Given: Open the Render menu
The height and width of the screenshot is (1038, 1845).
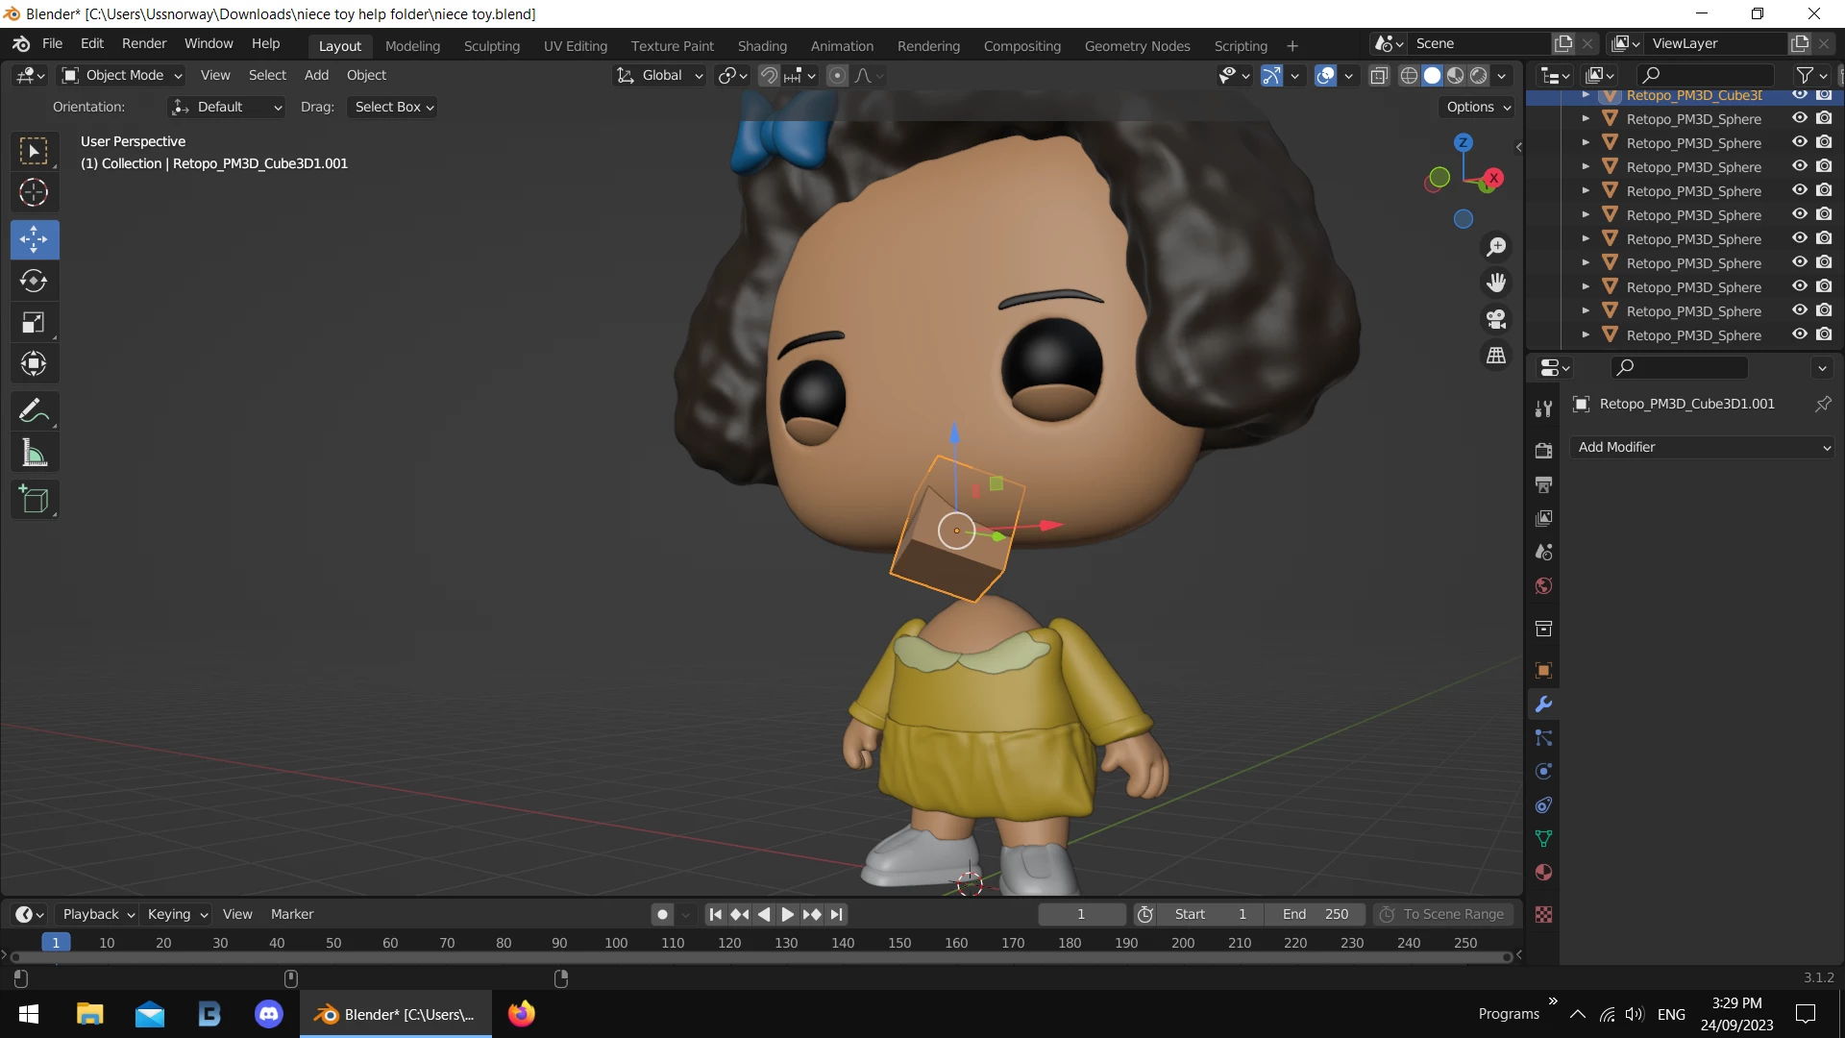Looking at the screenshot, I should point(144,44).
